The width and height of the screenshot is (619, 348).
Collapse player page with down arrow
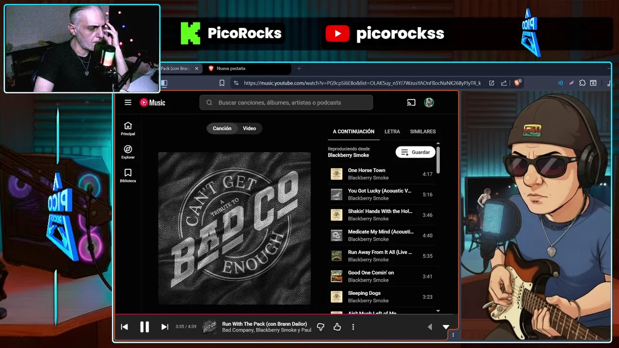click(x=446, y=327)
